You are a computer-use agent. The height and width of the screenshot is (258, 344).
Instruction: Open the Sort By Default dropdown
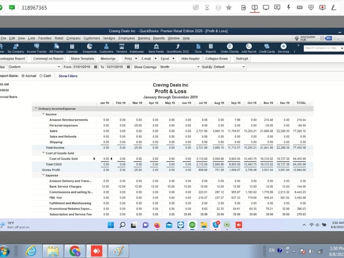[x=229, y=67]
